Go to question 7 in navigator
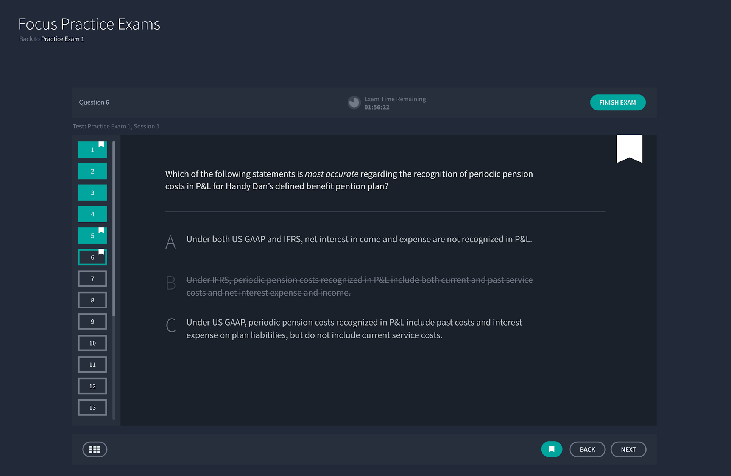Image resolution: width=731 pixels, height=476 pixels. coord(92,279)
